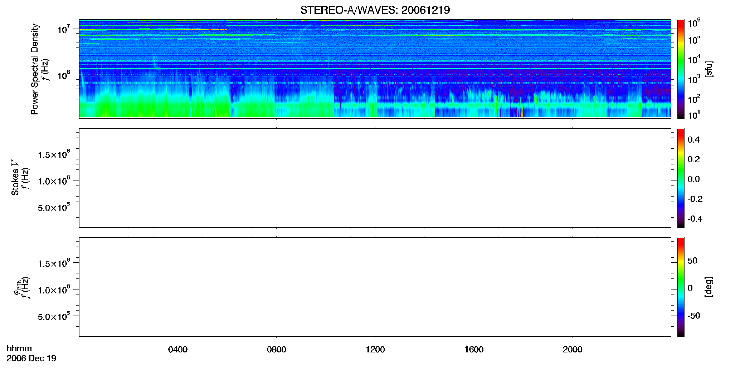Viewport: 750px width, 386px height.
Task: Click the power spectral density spectrogram image
Action: 375,68
